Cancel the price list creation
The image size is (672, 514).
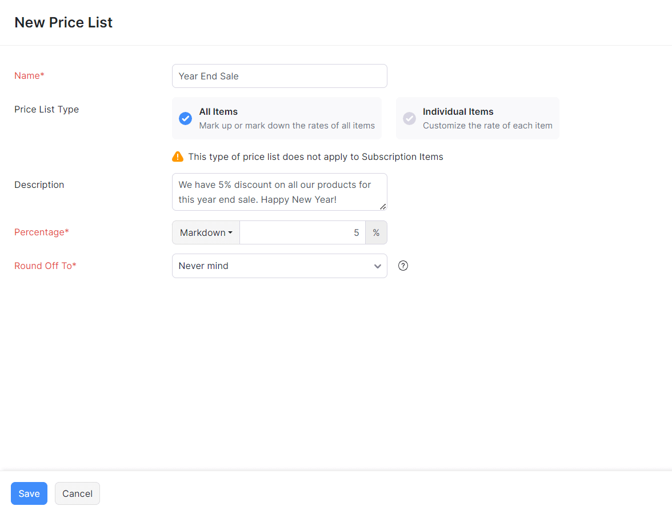[77, 493]
